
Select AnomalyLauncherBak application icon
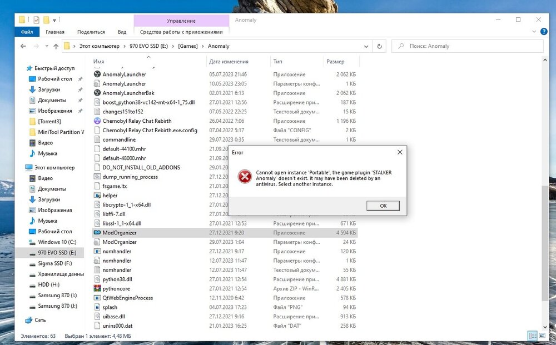pyautogui.click(x=97, y=93)
